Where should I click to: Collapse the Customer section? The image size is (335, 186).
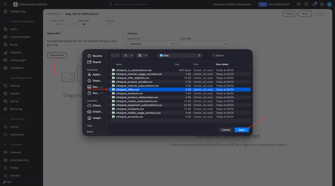coord(5,145)
